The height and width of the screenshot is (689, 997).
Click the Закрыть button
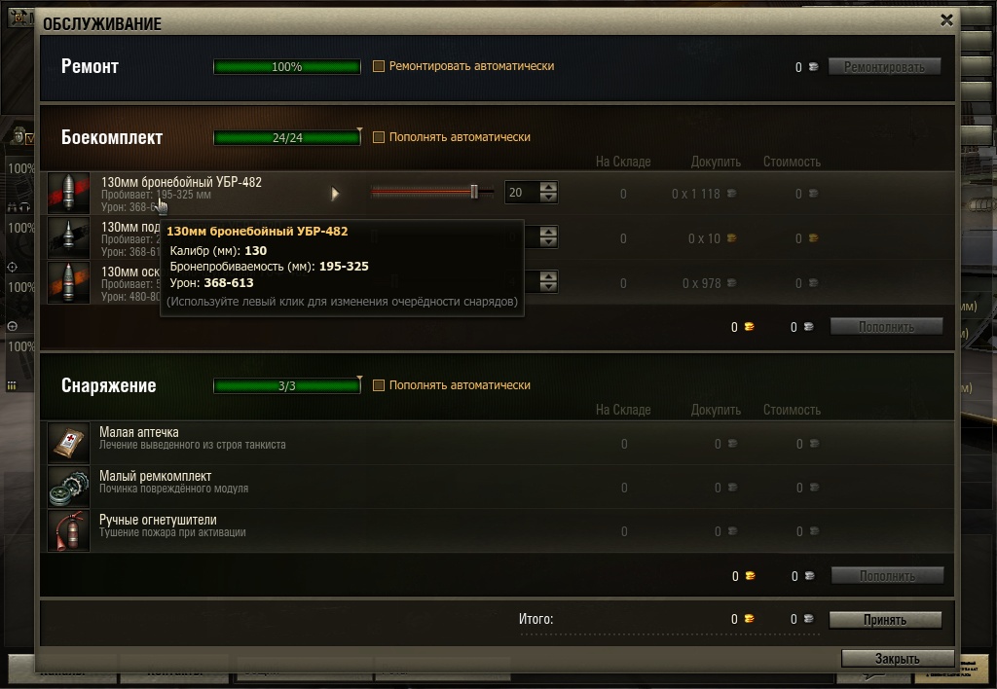[x=897, y=659]
